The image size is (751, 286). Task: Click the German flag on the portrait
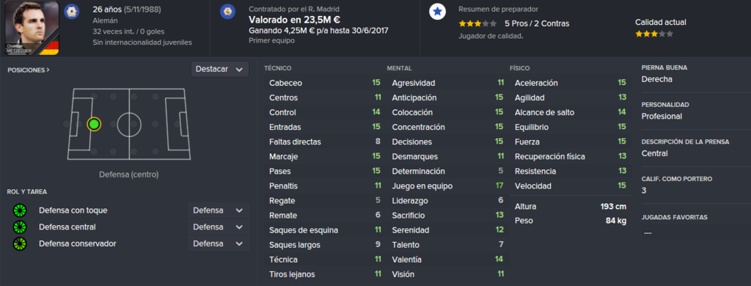(51, 48)
